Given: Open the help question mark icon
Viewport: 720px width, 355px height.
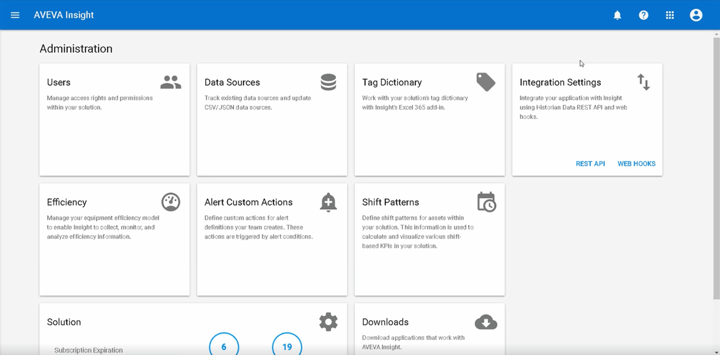Looking at the screenshot, I should [x=643, y=15].
